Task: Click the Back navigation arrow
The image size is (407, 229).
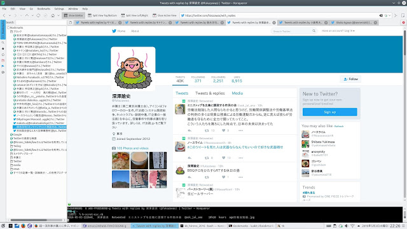Action: pyautogui.click(x=4, y=15)
